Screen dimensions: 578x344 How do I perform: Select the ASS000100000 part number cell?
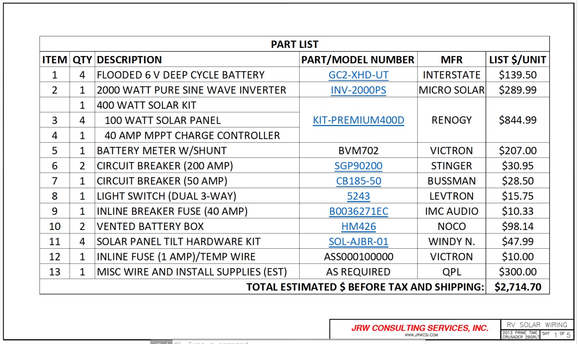[x=358, y=257]
